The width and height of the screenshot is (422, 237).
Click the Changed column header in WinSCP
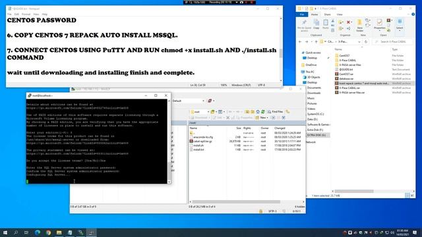pyautogui.click(x=280, y=128)
